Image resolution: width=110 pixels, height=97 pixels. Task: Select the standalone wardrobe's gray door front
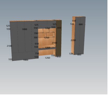[80, 36]
